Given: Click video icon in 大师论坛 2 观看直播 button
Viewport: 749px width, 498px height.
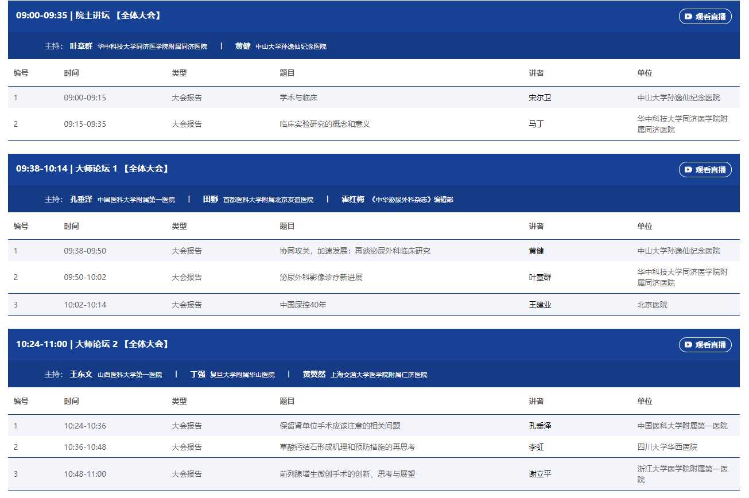Looking at the screenshot, I should (x=688, y=345).
